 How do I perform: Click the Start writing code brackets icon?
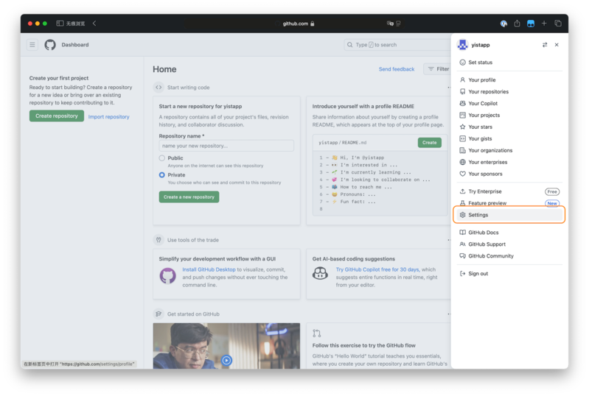158,88
